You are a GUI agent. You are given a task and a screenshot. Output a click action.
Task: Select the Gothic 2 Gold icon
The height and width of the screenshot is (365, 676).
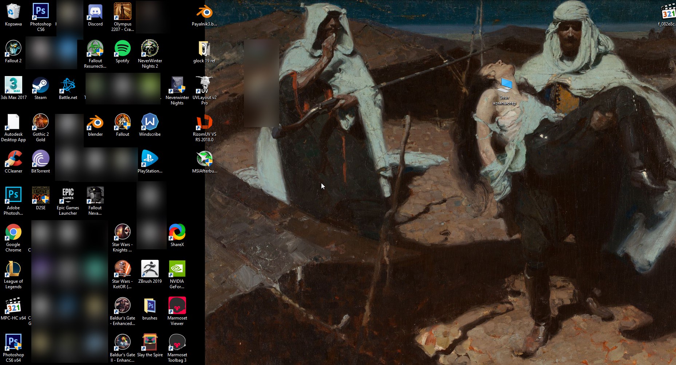(41, 122)
